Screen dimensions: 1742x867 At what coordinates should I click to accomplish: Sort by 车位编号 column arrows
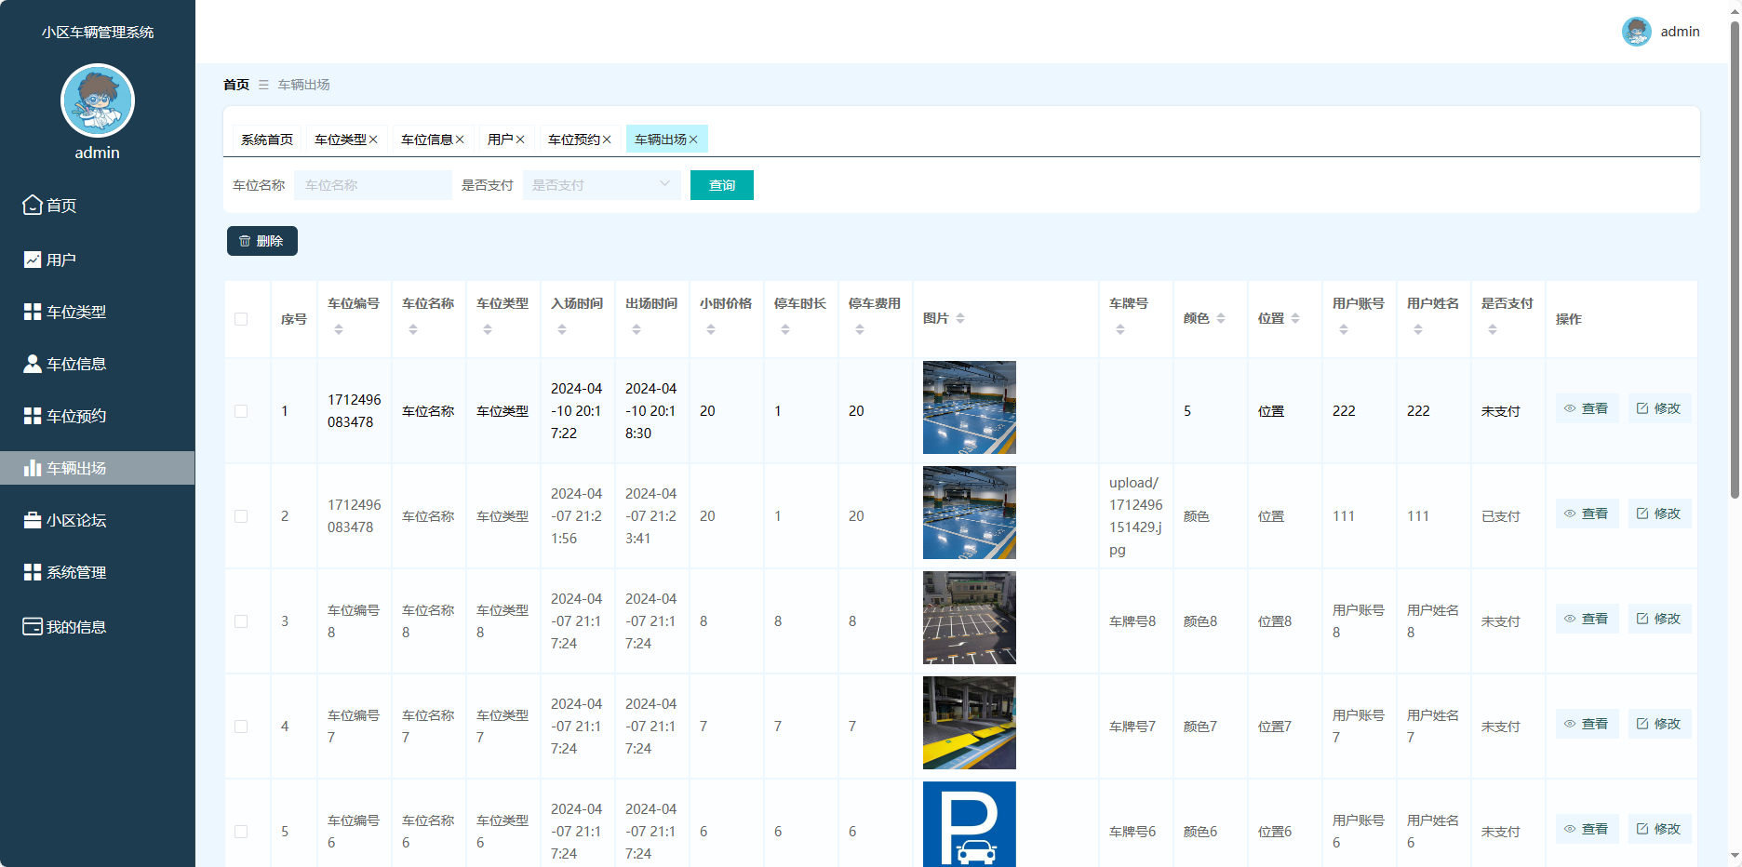339,329
